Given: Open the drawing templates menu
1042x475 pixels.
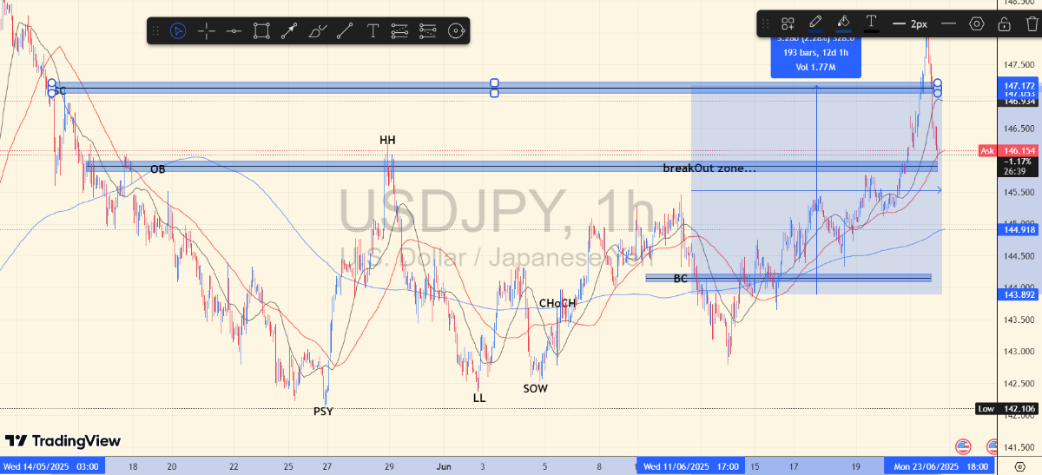Looking at the screenshot, I should coord(788,23).
